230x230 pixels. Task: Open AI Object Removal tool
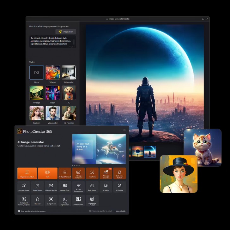[x=65, y=173]
